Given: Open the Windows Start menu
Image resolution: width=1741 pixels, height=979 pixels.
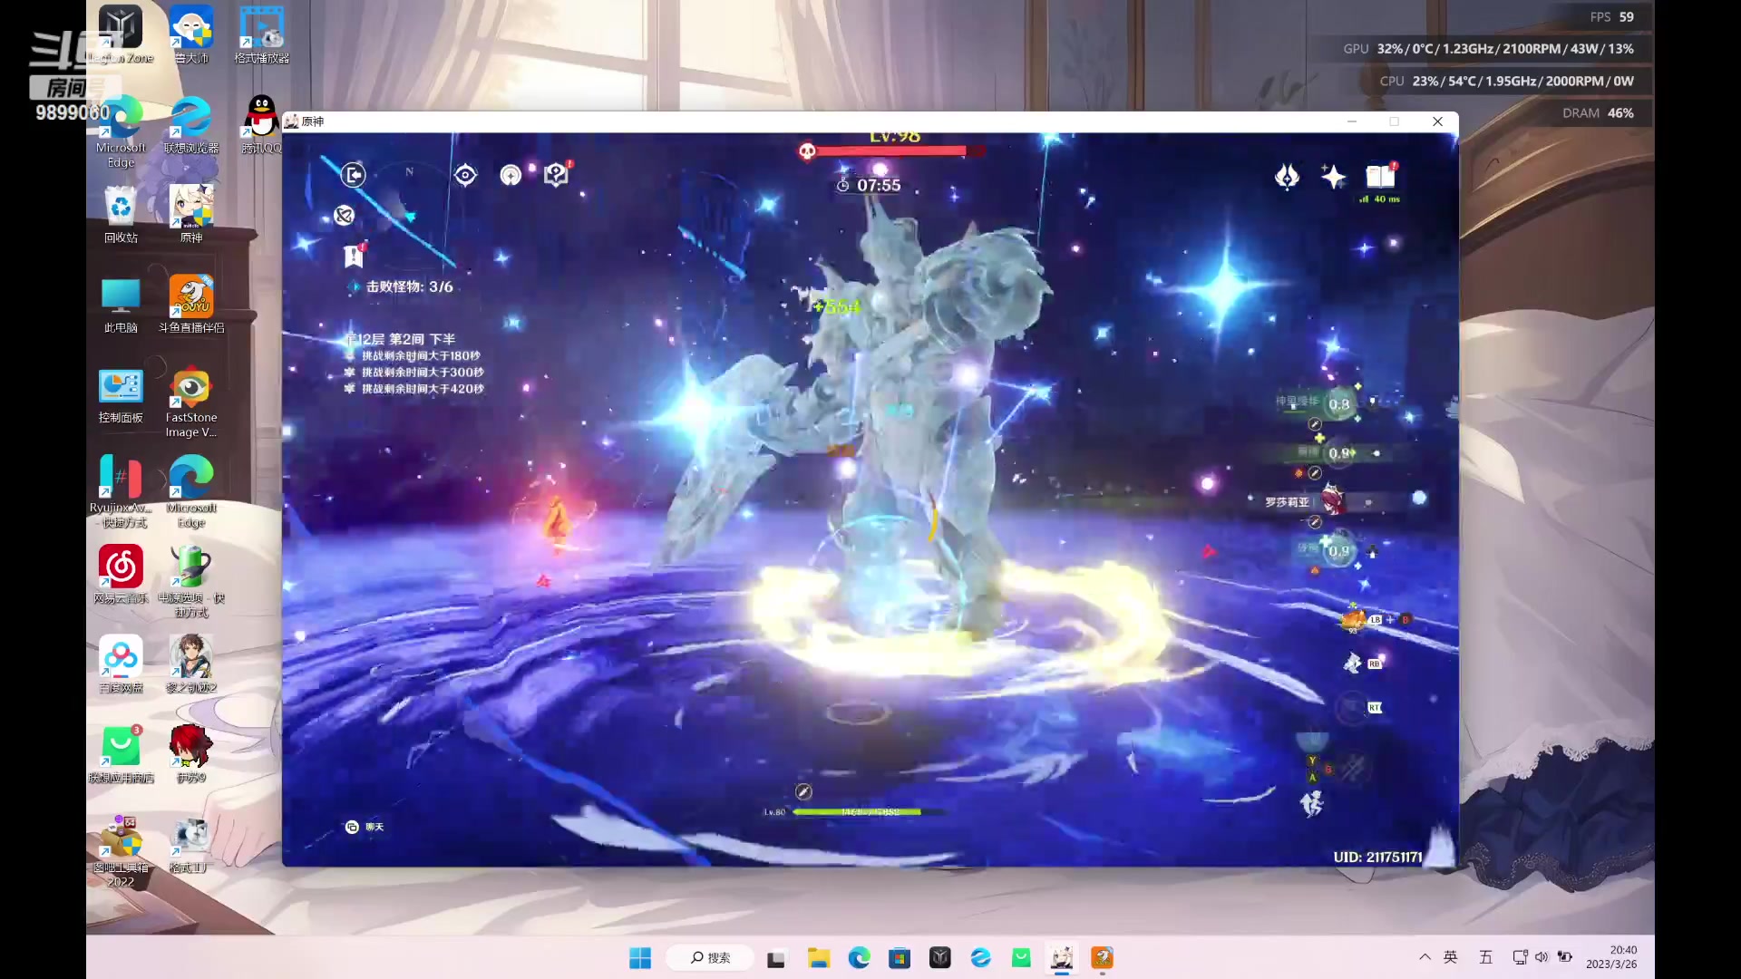Looking at the screenshot, I should tap(640, 957).
